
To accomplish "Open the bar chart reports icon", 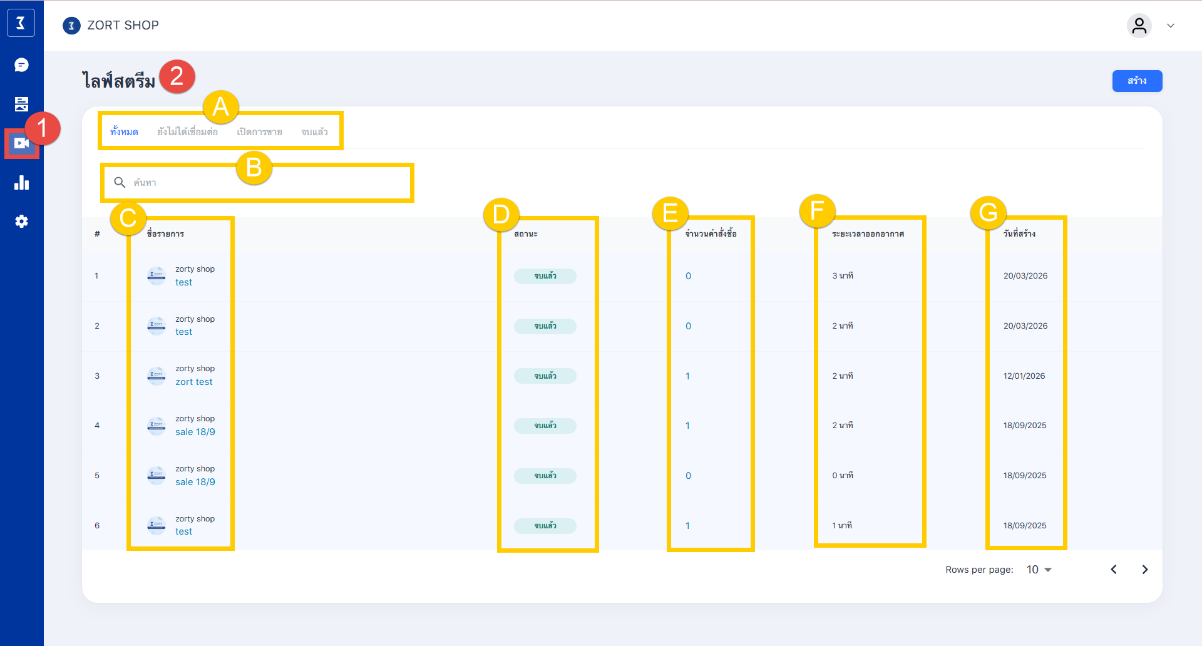I will point(21,183).
